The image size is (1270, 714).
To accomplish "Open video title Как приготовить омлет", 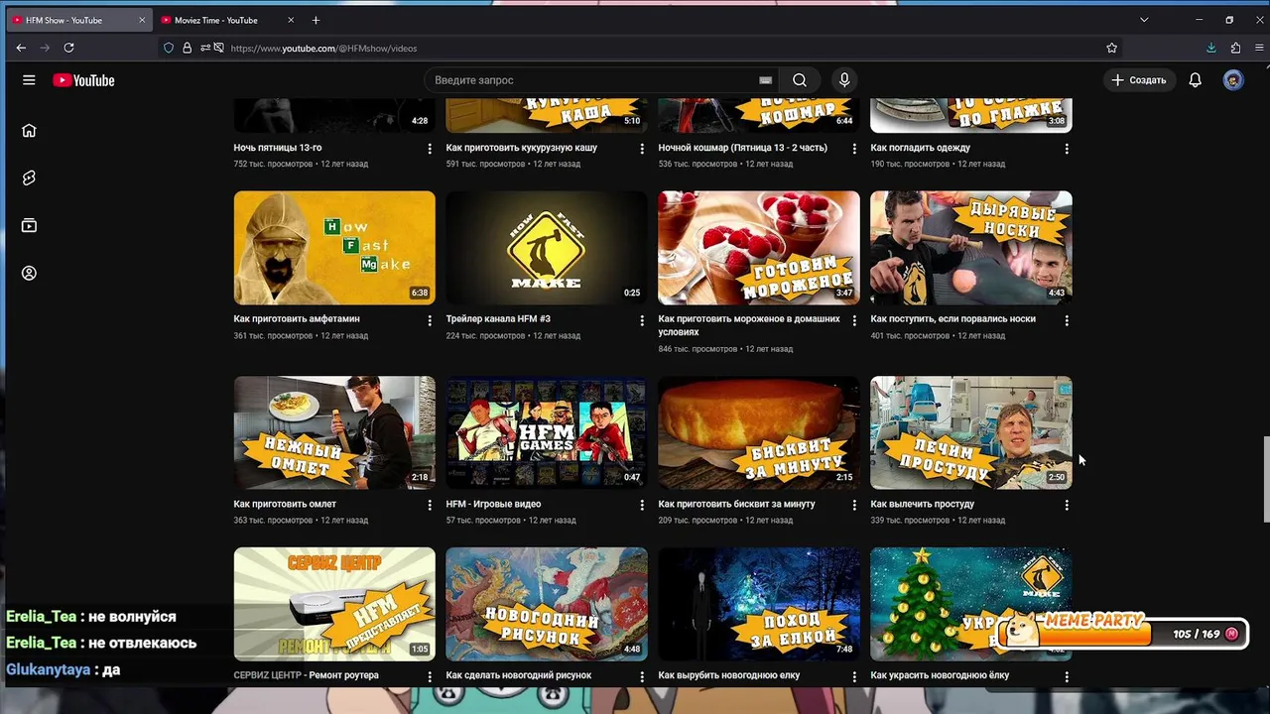I will tap(285, 504).
